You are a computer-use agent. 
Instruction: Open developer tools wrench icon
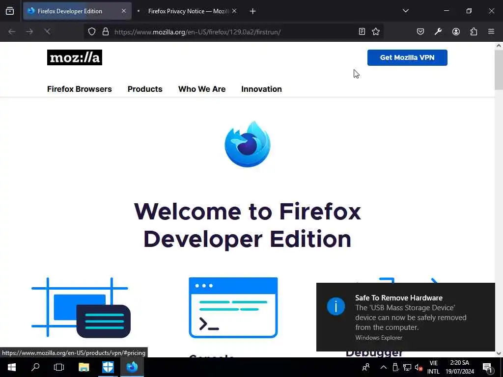[x=438, y=32]
